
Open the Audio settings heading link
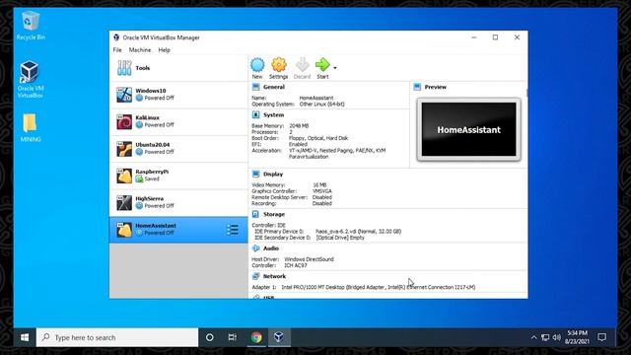click(271, 248)
